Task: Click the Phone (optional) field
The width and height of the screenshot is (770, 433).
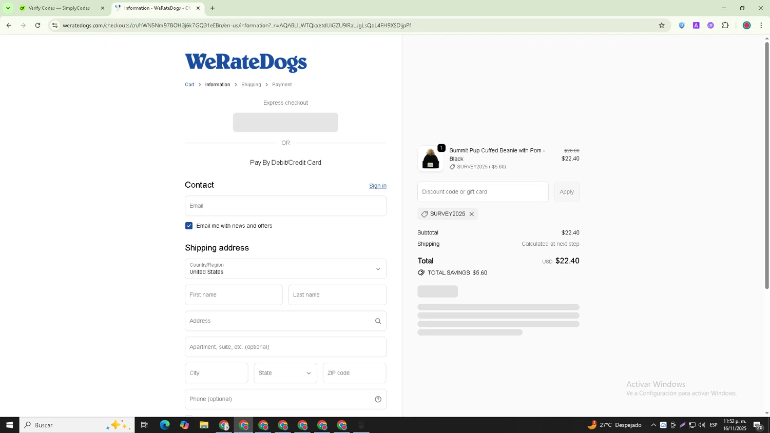Action: click(285, 399)
